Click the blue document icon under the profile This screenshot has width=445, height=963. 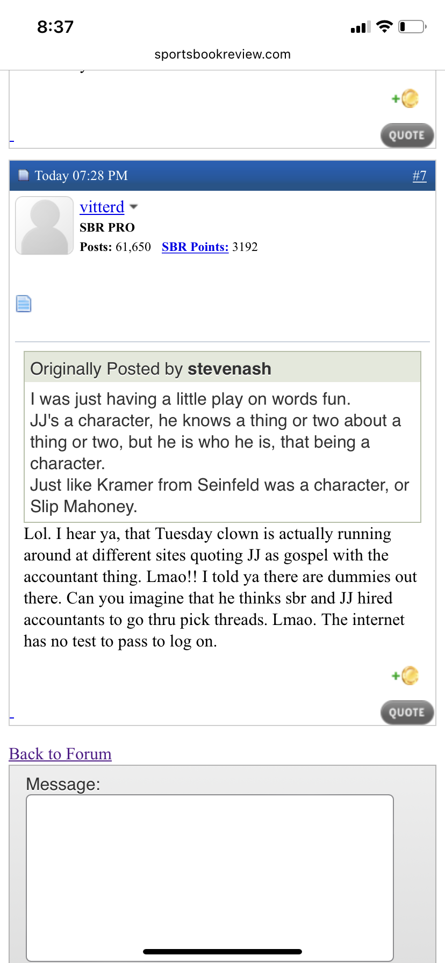(x=24, y=304)
